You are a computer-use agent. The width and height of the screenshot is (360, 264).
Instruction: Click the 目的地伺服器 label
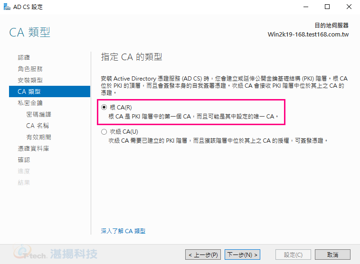coord(332,26)
